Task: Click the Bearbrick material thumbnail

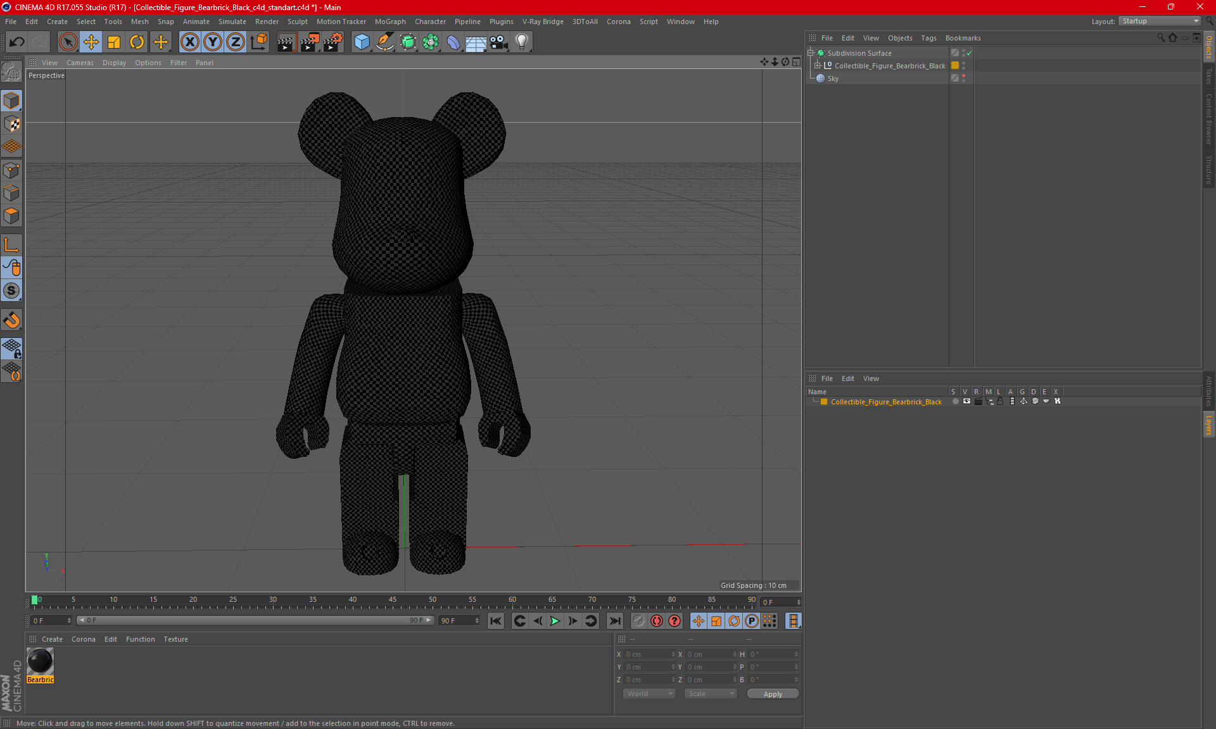Action: click(41, 662)
